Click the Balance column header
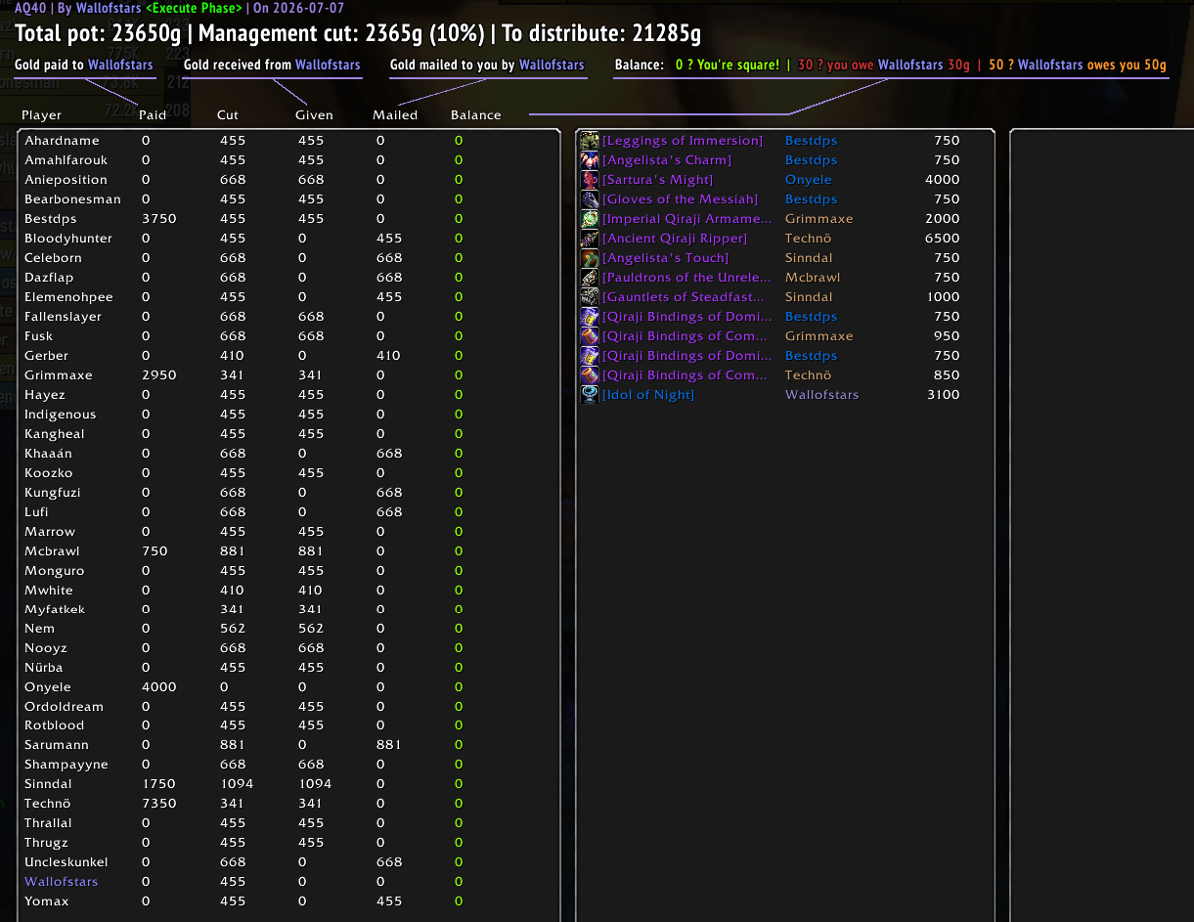Screen dimensions: 1194x922 tap(476, 115)
